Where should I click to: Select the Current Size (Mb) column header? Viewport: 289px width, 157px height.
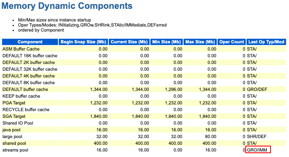coord(129,42)
